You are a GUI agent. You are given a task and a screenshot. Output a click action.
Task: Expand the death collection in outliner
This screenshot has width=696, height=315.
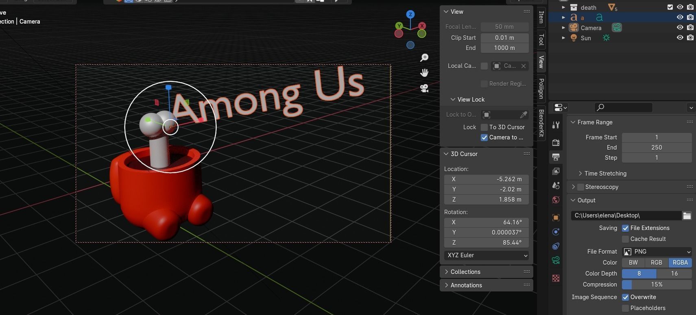click(563, 7)
